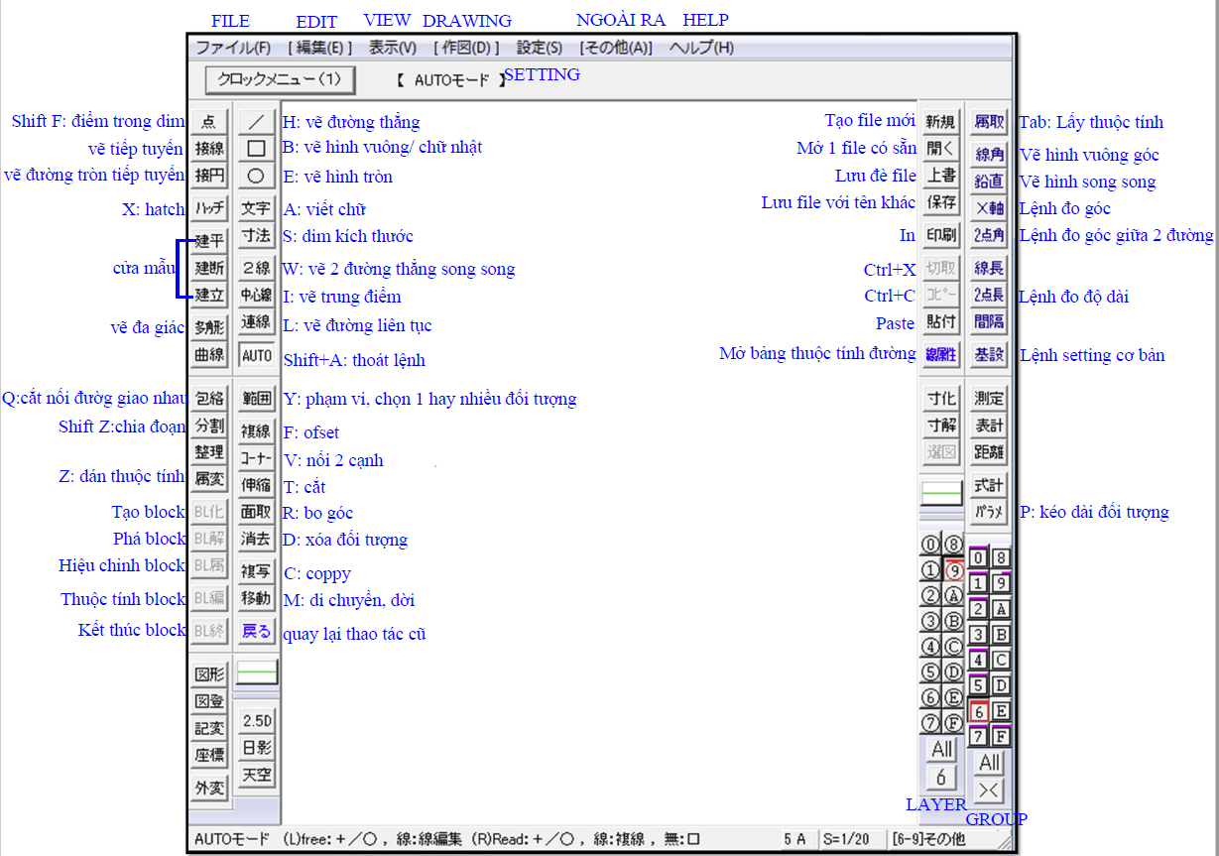1219x856 pixels.
Task: Open the 表示(V) view menu
Action: pos(393,48)
